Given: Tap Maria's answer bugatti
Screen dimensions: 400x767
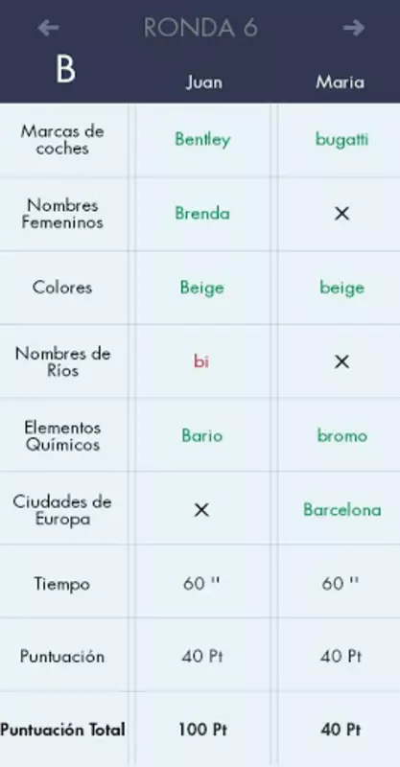Looking at the screenshot, I should tap(341, 140).
